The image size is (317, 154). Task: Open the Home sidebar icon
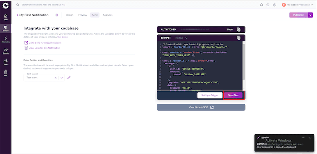(5, 17)
